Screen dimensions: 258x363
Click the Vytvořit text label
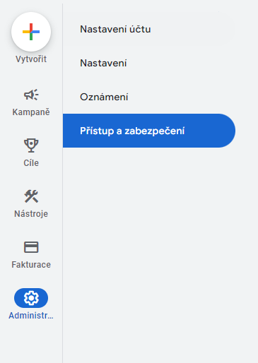click(31, 59)
